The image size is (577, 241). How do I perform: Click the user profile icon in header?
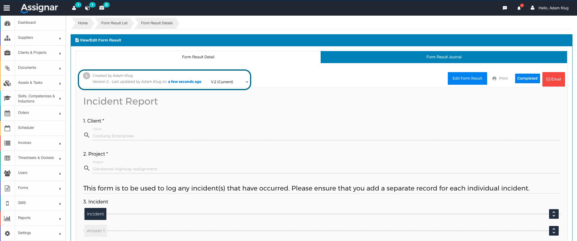point(533,8)
